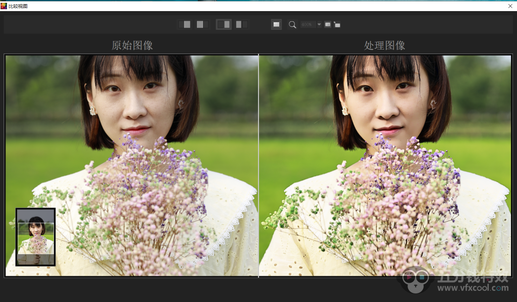The width and height of the screenshot is (517, 302).
Task: Click the 原始图像 heading label
Action: pos(132,45)
